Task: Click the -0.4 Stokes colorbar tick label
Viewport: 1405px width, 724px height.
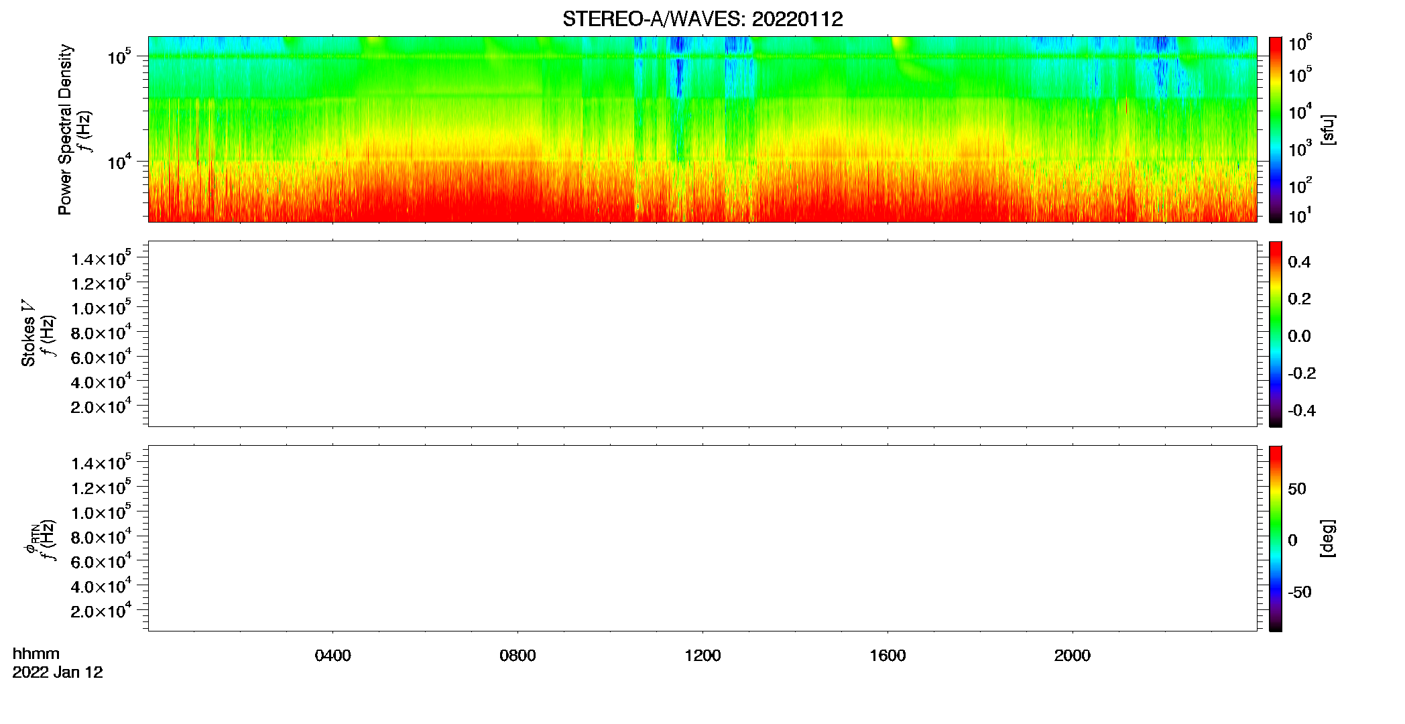Action: [x=1302, y=411]
